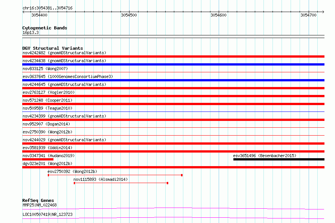Click the ruler's left arrow end

point(23,12)
